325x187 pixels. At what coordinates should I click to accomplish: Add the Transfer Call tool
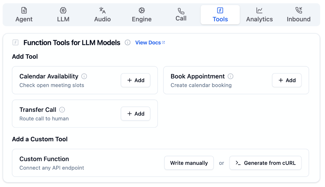pos(136,114)
